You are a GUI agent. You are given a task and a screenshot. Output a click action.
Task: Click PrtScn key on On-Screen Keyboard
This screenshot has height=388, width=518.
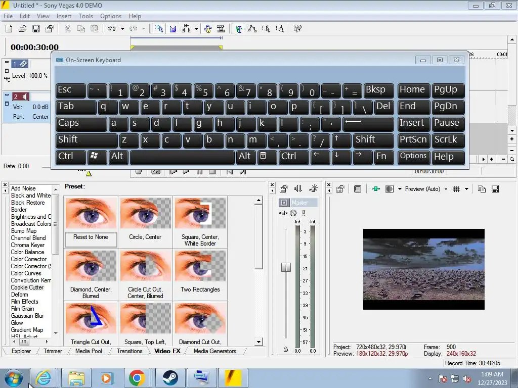[413, 140]
